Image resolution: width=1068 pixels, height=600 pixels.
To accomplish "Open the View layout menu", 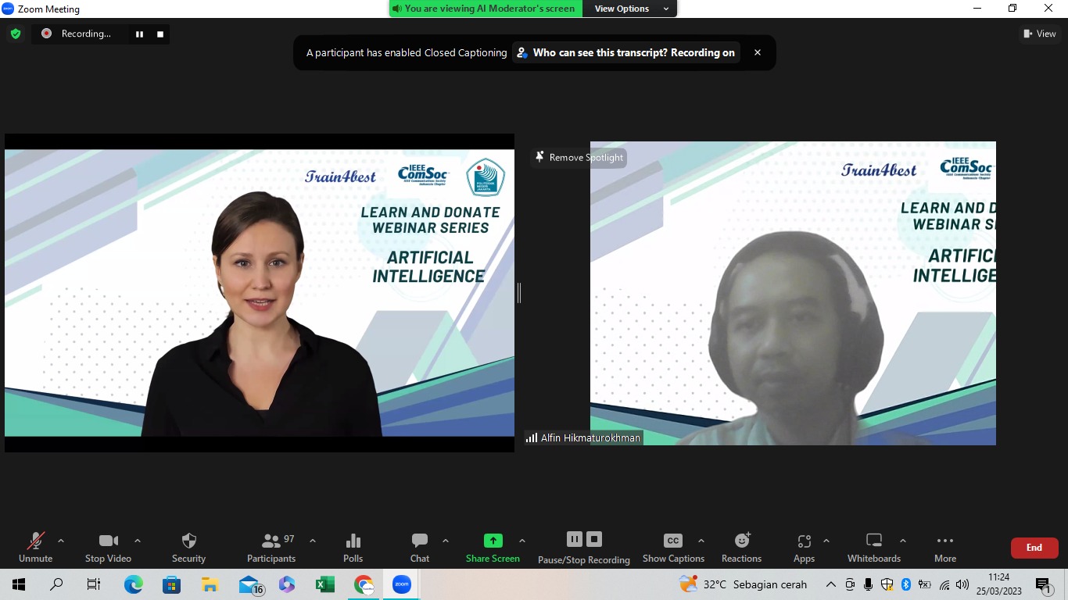I will click(x=1039, y=34).
